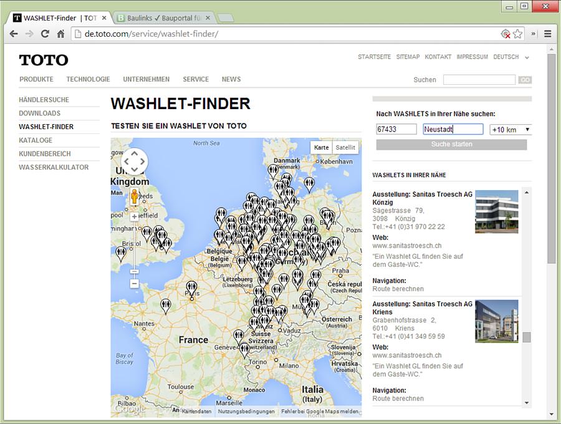
Task: Zoom out the map with minus button
Action: point(134,284)
